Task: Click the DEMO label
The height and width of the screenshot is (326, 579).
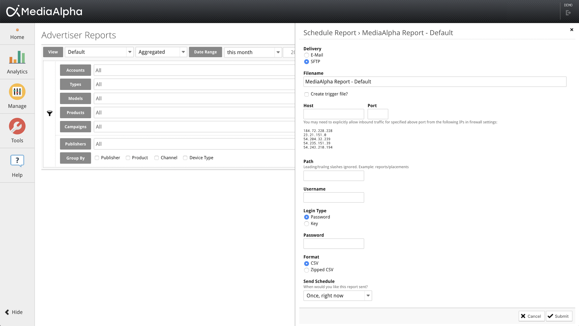Action: coord(568,5)
